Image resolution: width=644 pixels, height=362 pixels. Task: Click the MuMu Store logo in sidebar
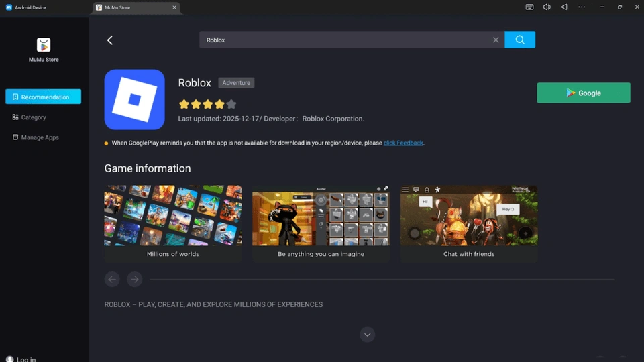tap(44, 46)
